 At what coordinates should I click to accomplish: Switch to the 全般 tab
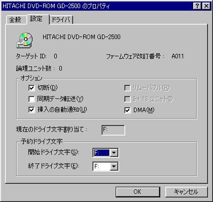click(15, 20)
